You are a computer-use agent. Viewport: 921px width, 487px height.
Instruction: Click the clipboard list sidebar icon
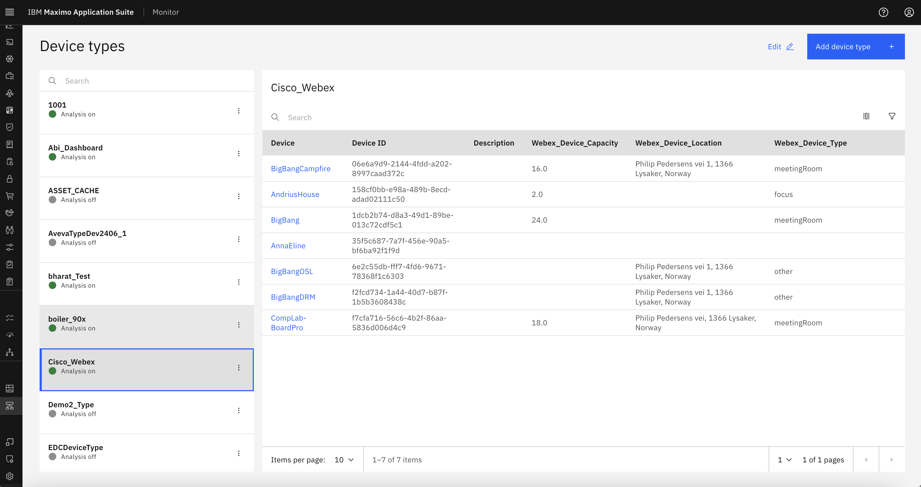click(10, 281)
